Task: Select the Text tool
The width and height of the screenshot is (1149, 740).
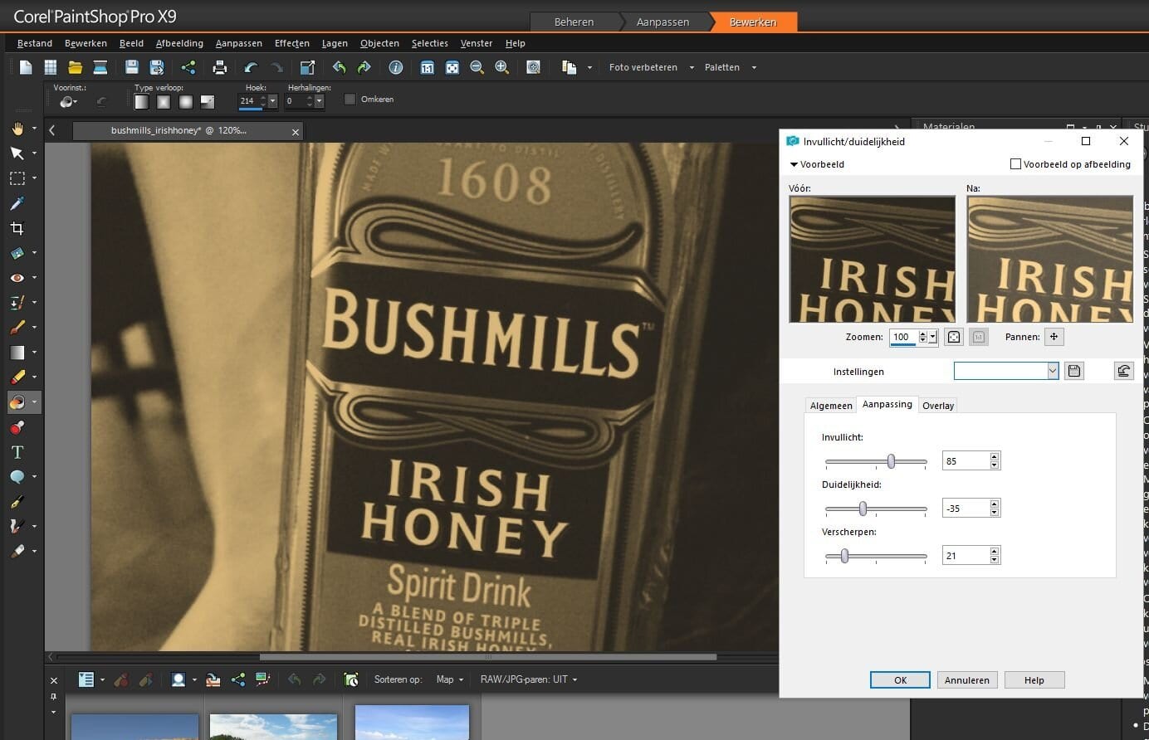Action: click(17, 451)
